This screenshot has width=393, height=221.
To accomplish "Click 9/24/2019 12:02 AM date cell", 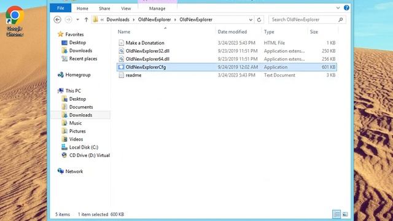I will click(238, 67).
